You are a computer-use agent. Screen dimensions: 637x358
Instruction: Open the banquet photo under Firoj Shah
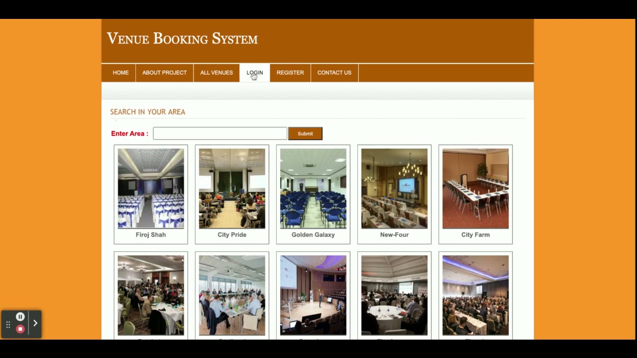click(151, 295)
